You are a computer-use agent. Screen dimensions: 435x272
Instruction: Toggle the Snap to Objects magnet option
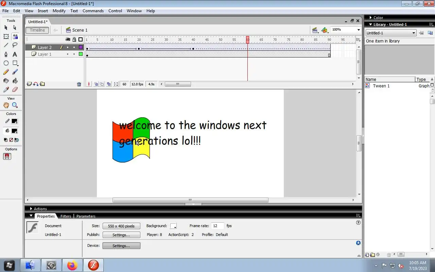click(x=7, y=156)
